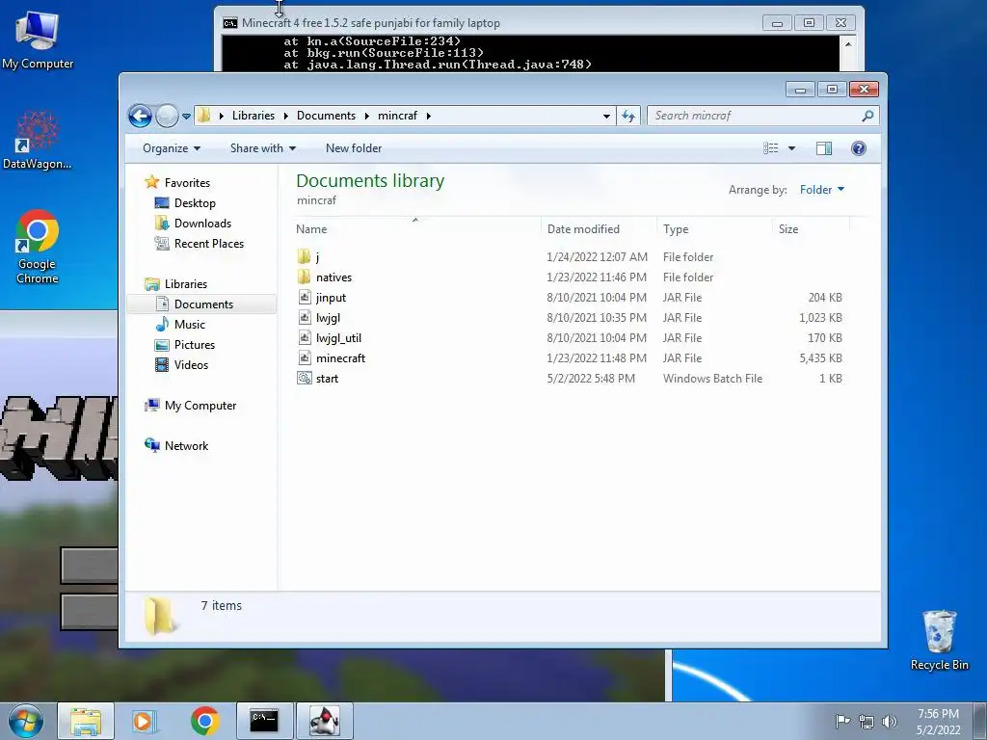The height and width of the screenshot is (740, 987).
Task: Click the 5,435 KB size cell
Action: (820, 358)
